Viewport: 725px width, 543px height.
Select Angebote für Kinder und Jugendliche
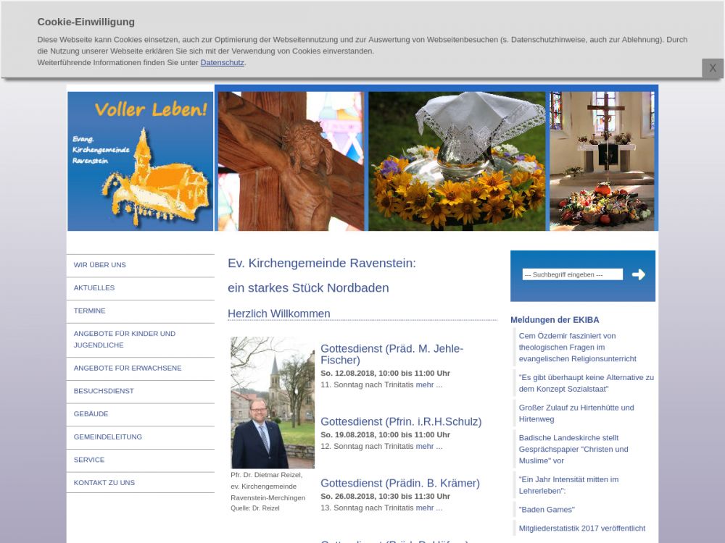(125, 339)
